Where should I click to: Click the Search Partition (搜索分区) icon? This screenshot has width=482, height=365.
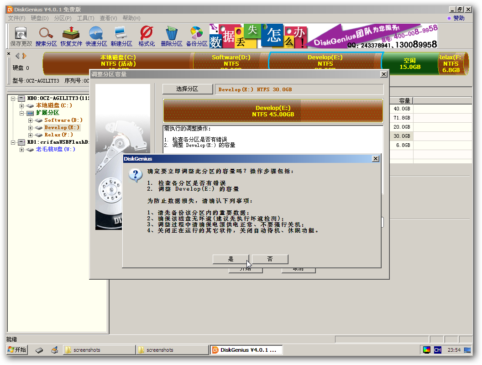[x=46, y=36]
